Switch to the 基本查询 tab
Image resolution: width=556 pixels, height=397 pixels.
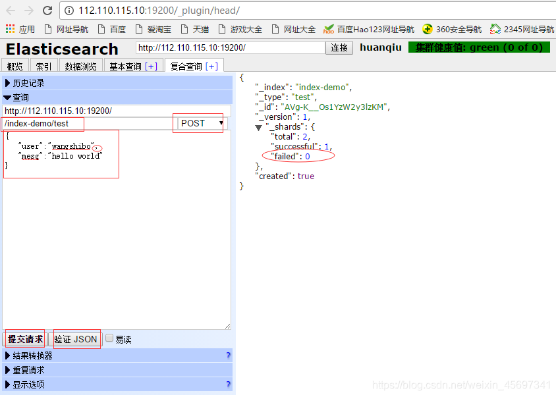click(125, 66)
